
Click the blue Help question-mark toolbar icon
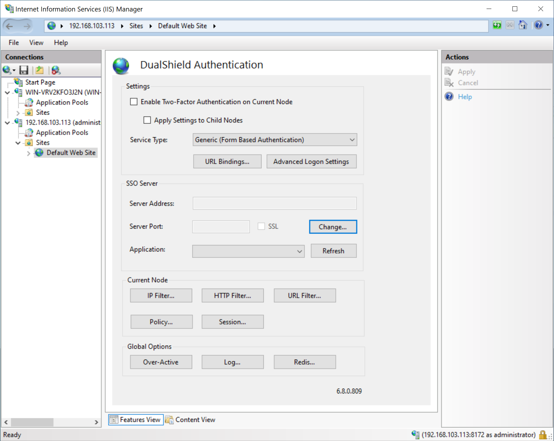click(x=538, y=25)
